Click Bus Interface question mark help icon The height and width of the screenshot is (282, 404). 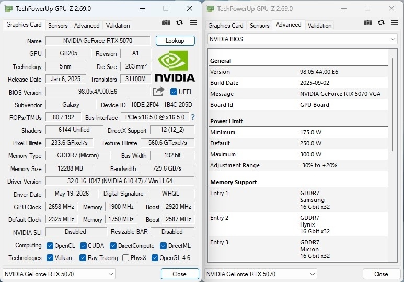(193, 117)
